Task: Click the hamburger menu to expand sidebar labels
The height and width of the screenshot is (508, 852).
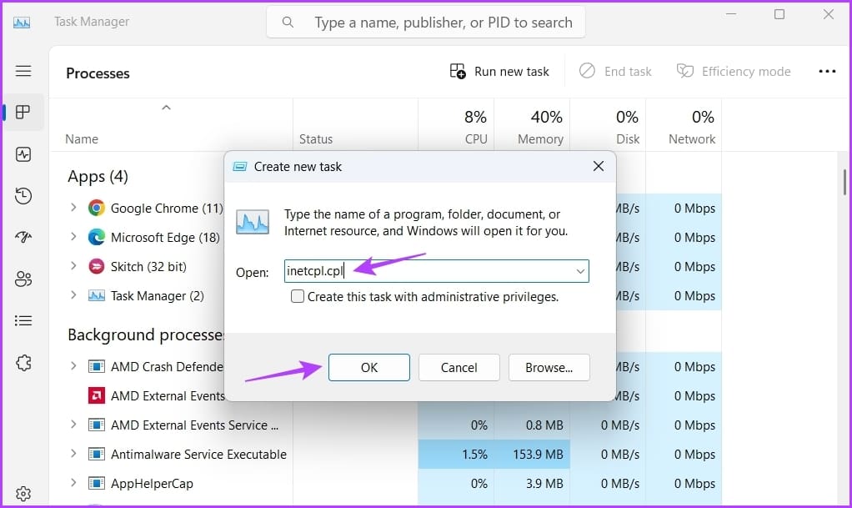Action: (x=23, y=70)
